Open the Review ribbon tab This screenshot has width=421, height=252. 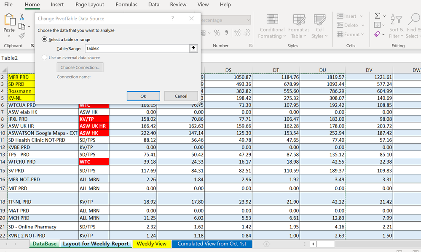(x=178, y=5)
